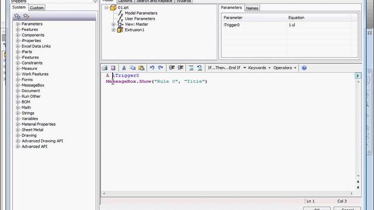Select the iParts snippet item

tap(27, 52)
